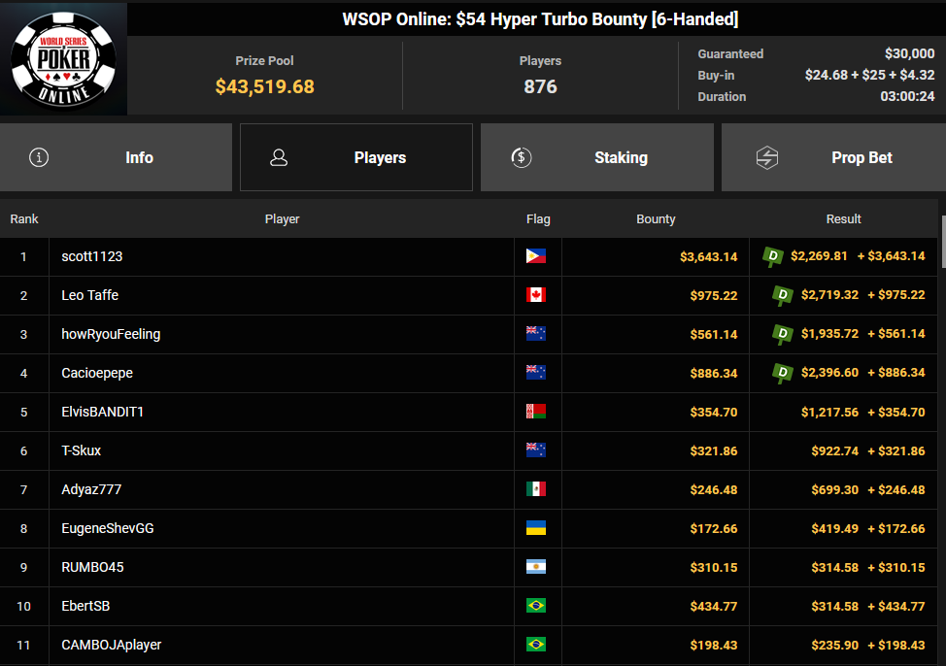Screen dimensions: 946x666
Task: Click the Prop Bet tab hexagon icon
Action: [767, 157]
